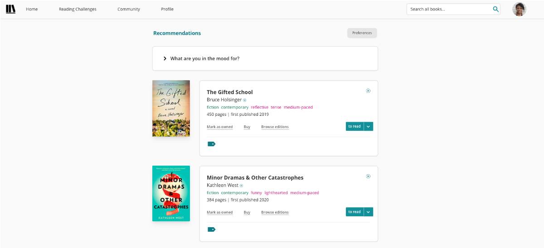Open Minor Dramas & Other Catastrophes title
Viewport: 544px width, 248px height.
[255, 177]
